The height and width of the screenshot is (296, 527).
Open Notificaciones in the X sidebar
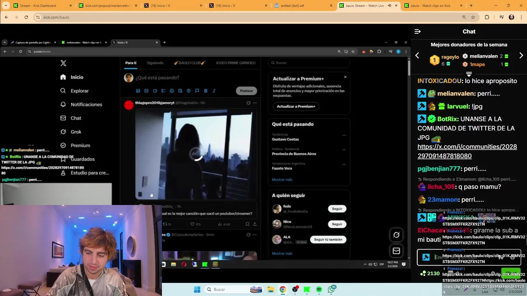pyautogui.click(x=81, y=104)
